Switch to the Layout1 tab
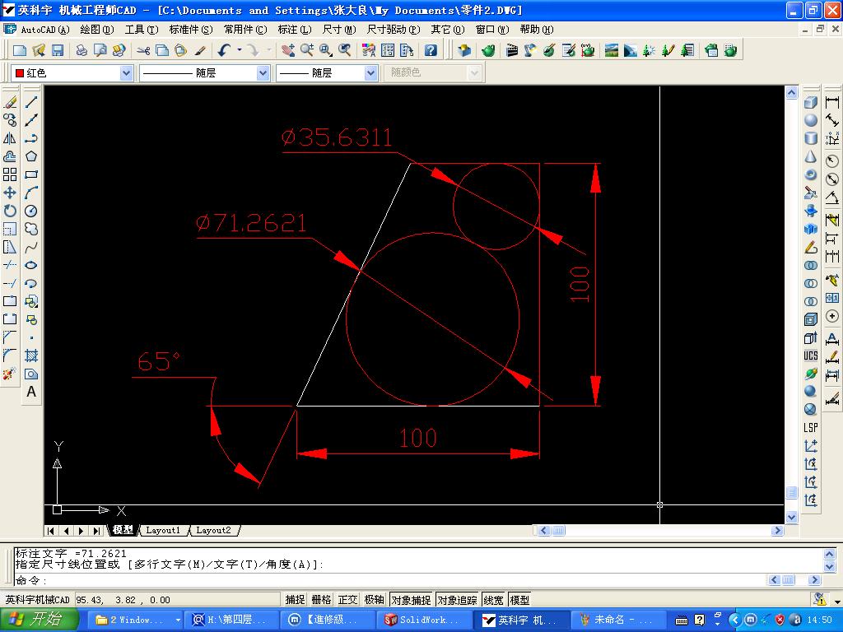Image resolution: width=843 pixels, height=632 pixels. [x=164, y=531]
